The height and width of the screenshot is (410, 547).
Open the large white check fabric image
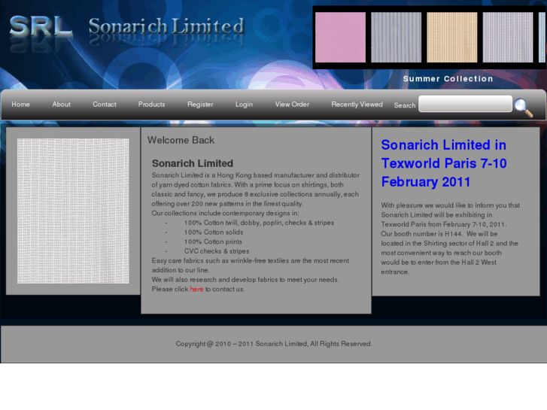73,211
